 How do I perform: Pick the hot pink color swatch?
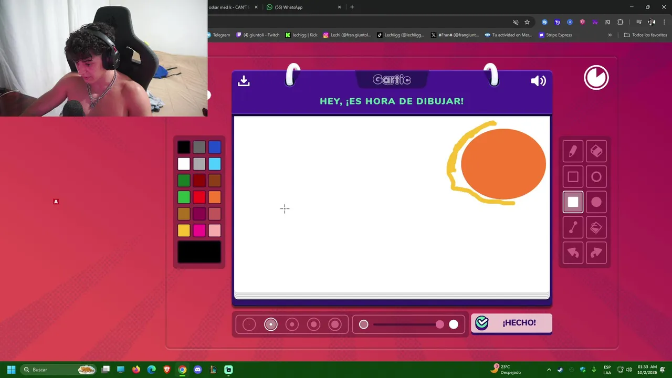tap(199, 230)
